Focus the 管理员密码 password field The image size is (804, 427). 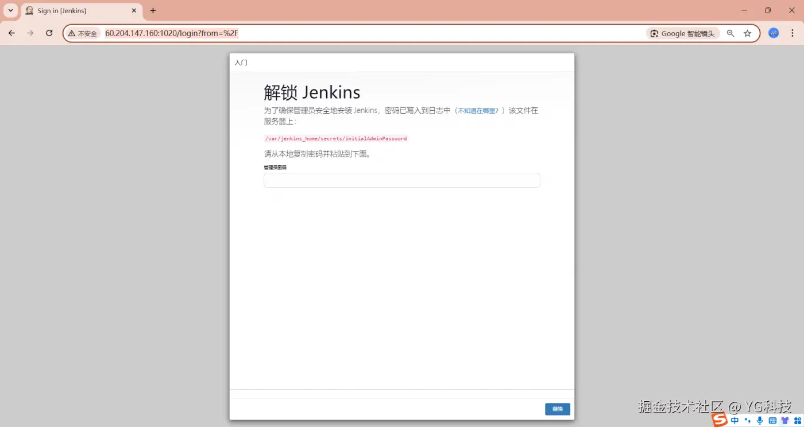click(401, 180)
